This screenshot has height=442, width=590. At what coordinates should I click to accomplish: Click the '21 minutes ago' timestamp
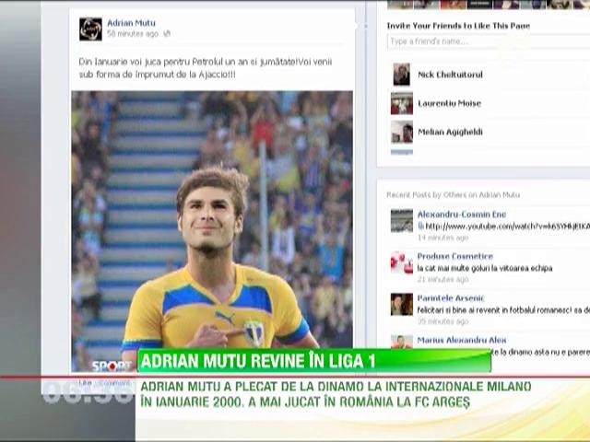[x=442, y=279]
